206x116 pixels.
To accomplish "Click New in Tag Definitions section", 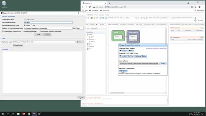I will coord(202,37).
